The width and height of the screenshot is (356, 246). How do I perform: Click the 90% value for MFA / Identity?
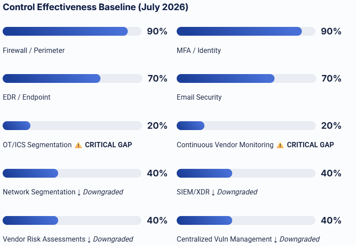click(x=331, y=31)
